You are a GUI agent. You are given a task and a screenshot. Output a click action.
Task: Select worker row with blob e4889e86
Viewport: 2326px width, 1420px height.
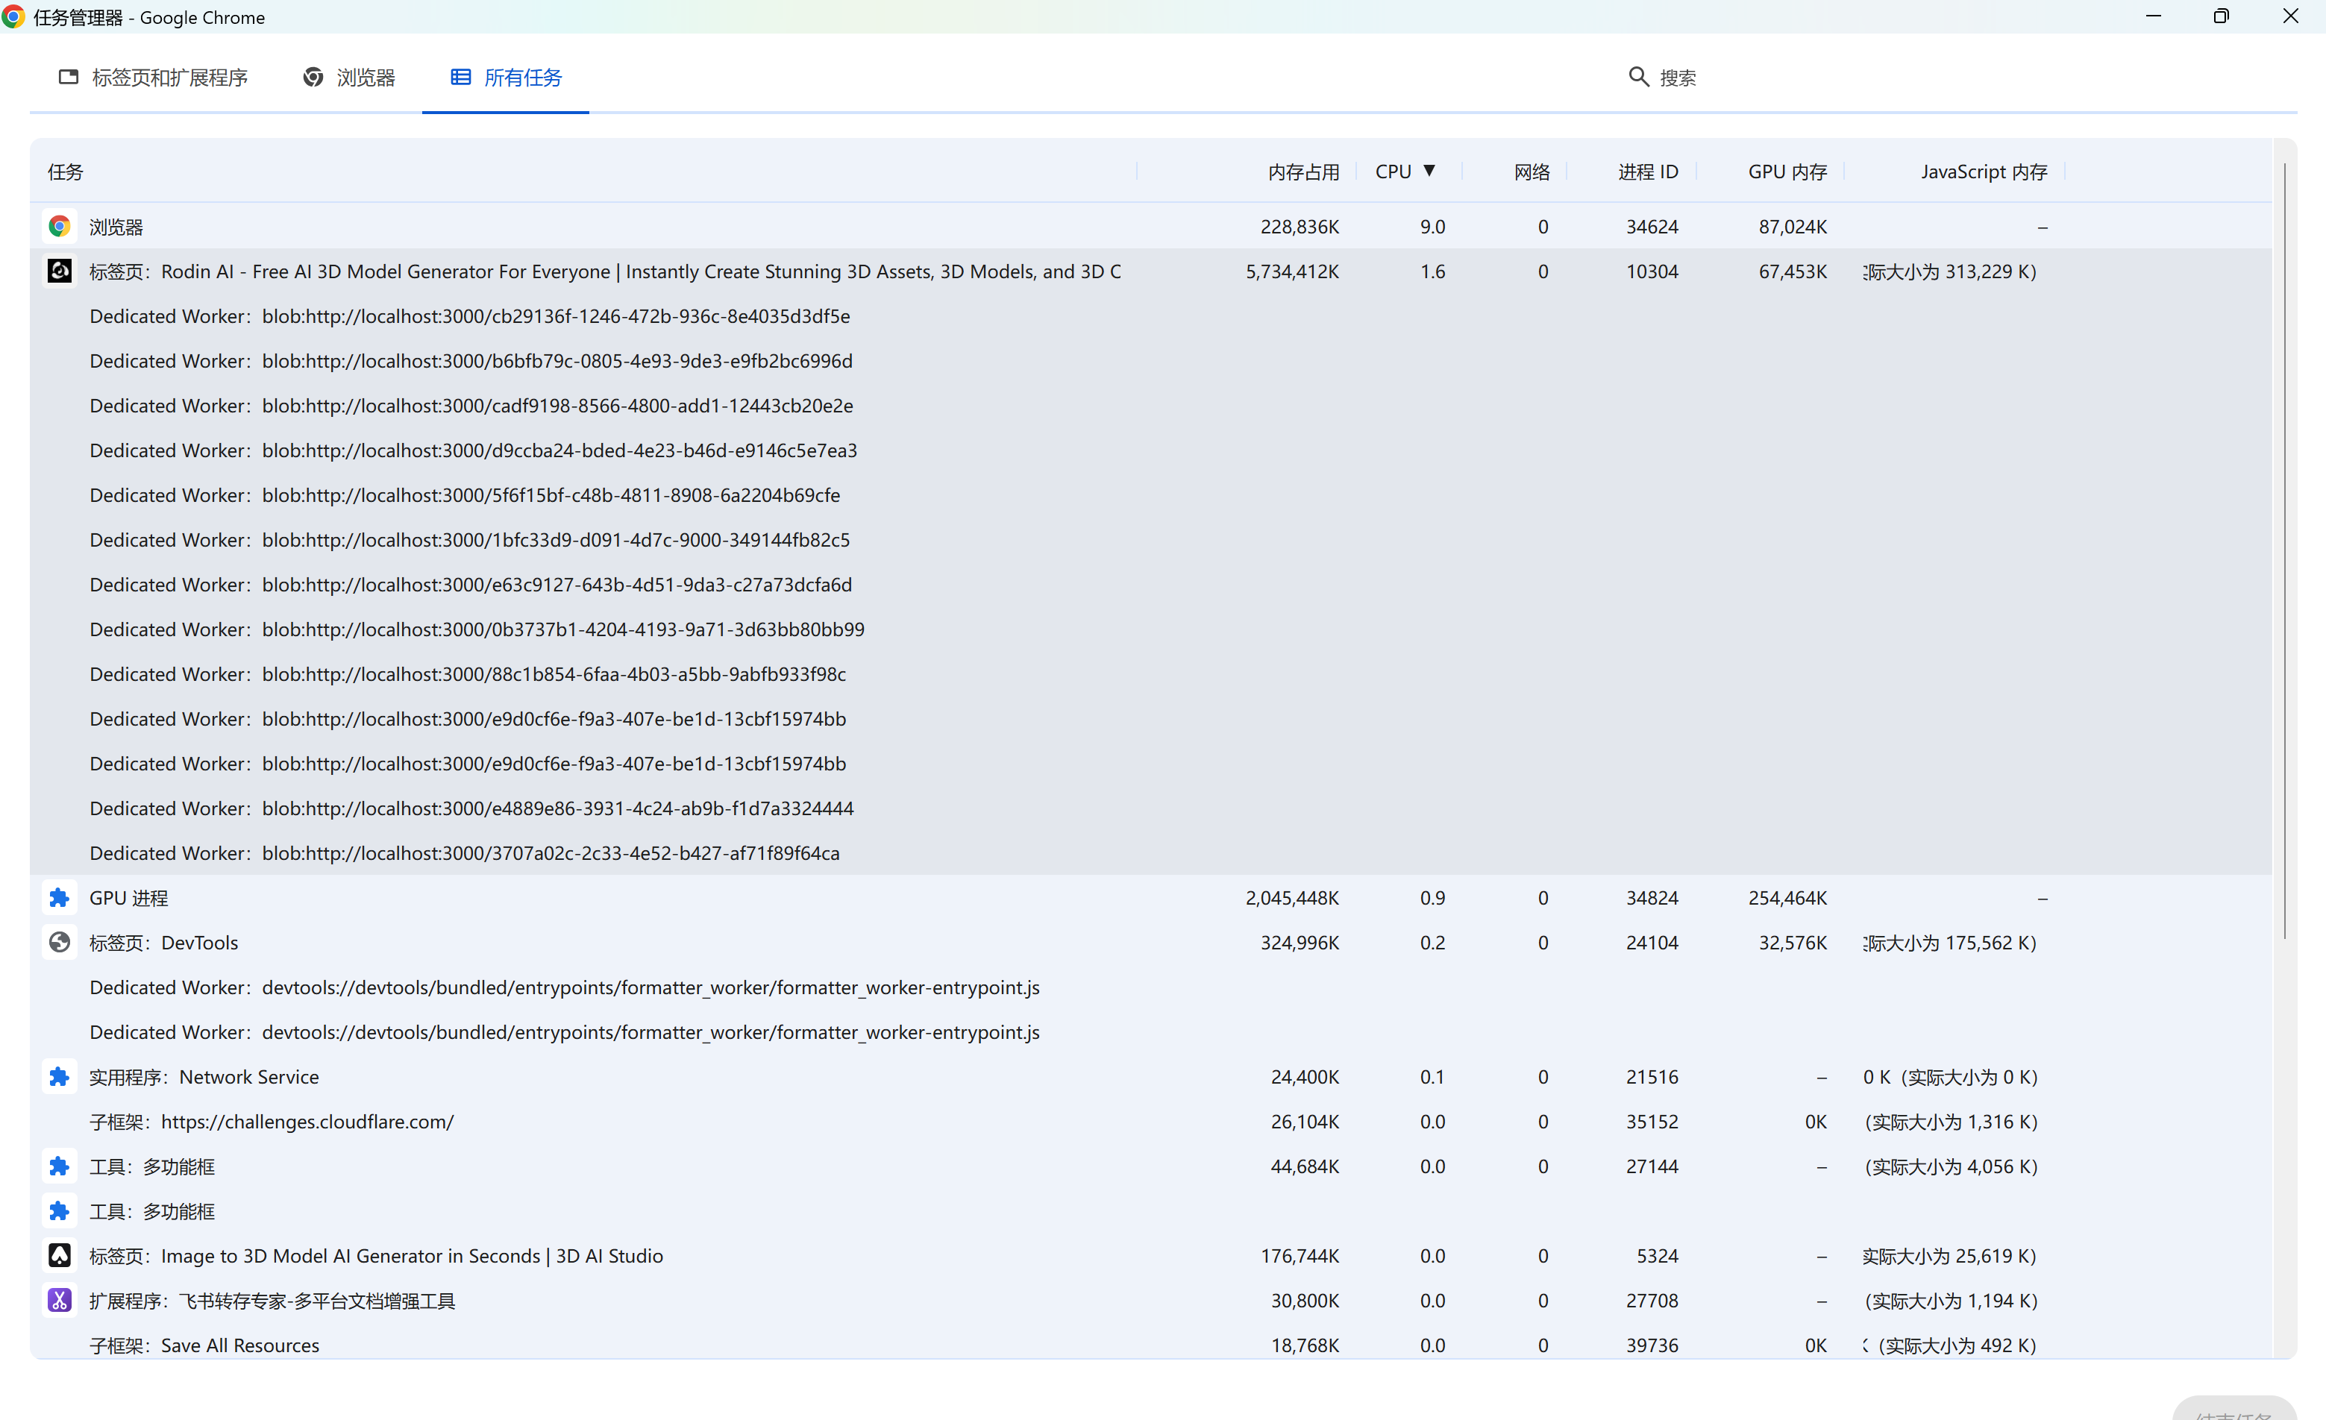(471, 808)
